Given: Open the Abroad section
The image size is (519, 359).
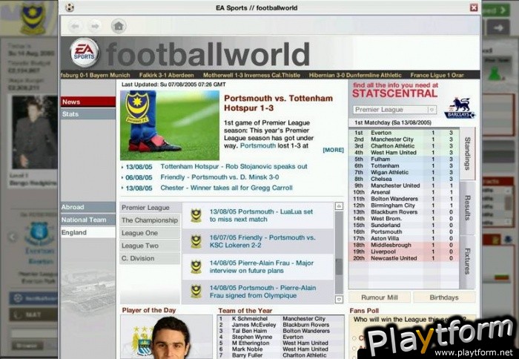Looking at the screenshot, I should (x=88, y=207).
